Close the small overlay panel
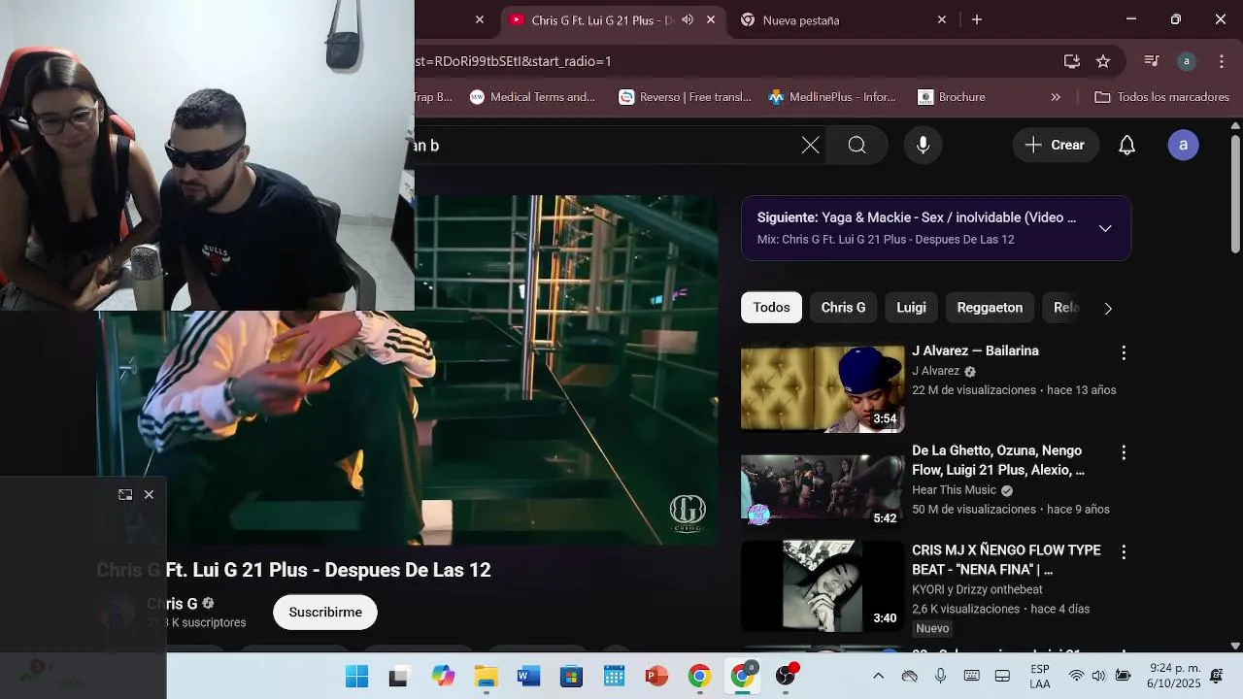1243x699 pixels. 149,494
